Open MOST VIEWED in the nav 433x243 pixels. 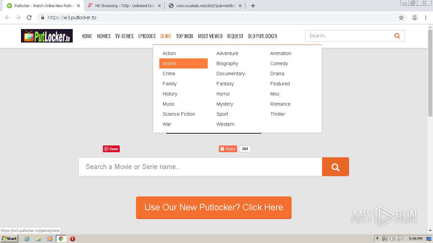(x=210, y=36)
